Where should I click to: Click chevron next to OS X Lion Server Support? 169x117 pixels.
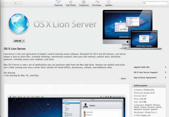point(166,72)
